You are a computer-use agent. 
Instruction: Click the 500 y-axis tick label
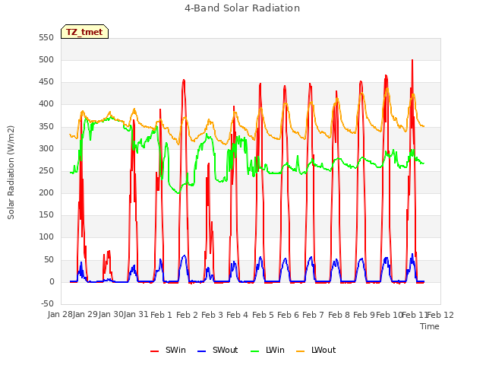pyautogui.click(x=46, y=59)
